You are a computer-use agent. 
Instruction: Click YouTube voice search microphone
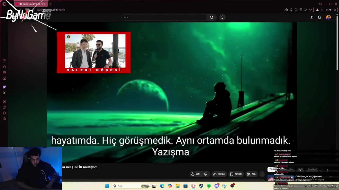tap(222, 17)
